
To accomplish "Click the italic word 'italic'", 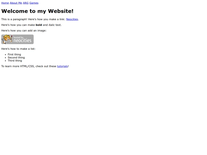I will (51, 25).
